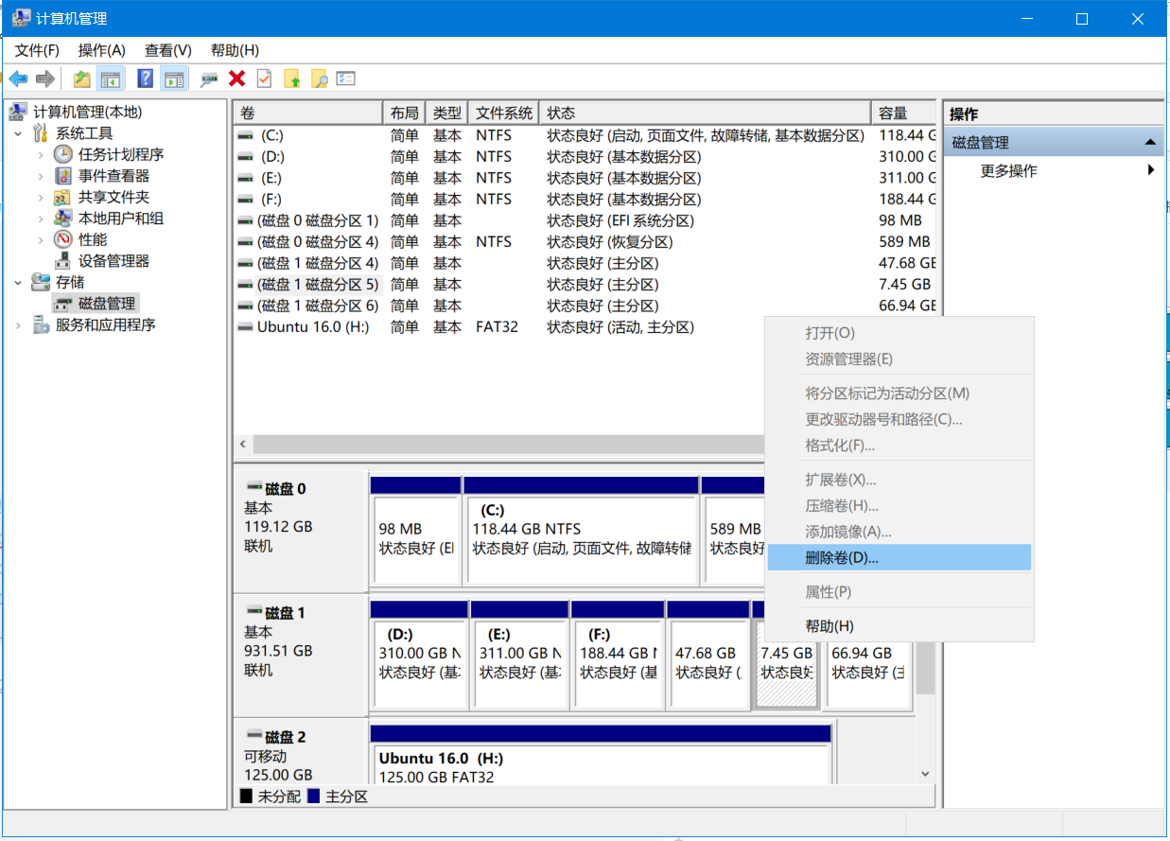Screen dimensions: 1170x841
Task: Click the disk pane's down scroll arrow
Action: 925,774
